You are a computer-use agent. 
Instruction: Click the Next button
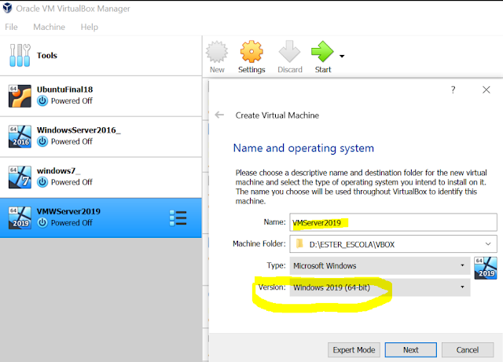pyautogui.click(x=410, y=349)
